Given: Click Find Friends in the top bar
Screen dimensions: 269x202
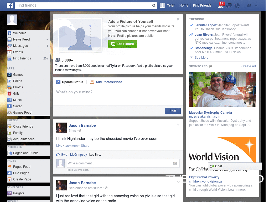Looking at the screenshot, I should tap(202, 6).
